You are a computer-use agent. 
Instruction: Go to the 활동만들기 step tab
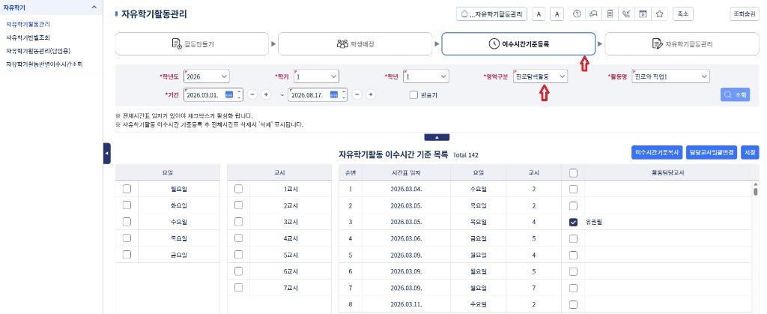pos(192,44)
